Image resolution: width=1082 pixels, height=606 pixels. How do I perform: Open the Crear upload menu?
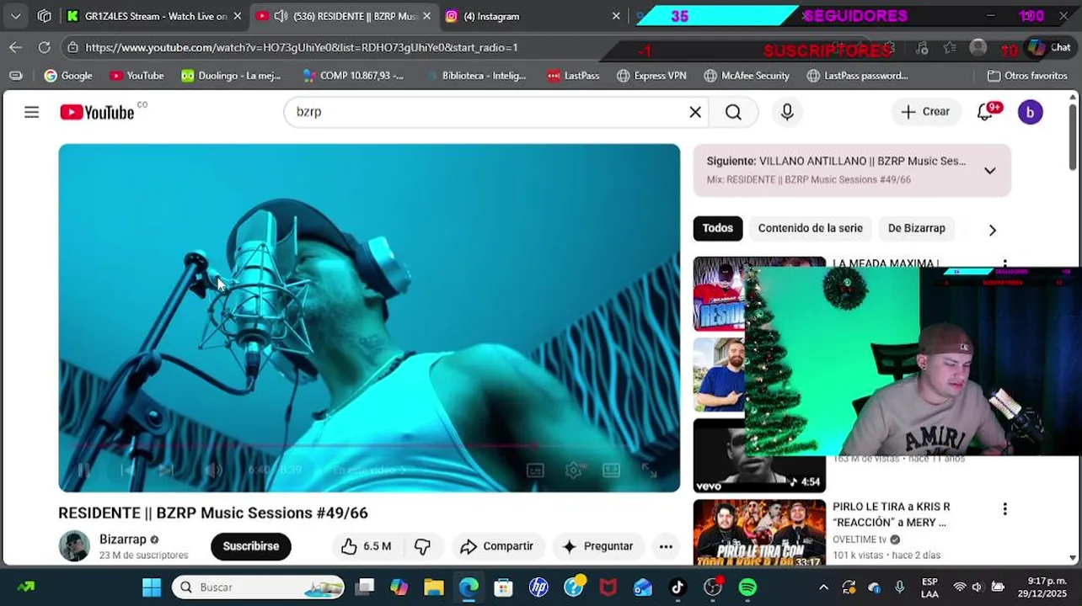click(x=925, y=112)
